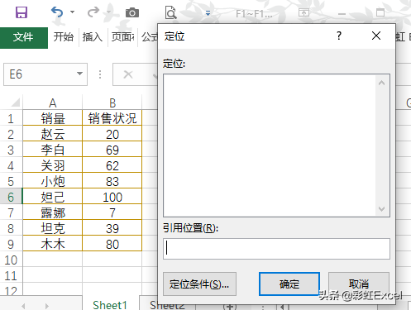Screen dimensions: 411x310
Task: Open the Undo history dropdown arrow
Action: [72, 12]
